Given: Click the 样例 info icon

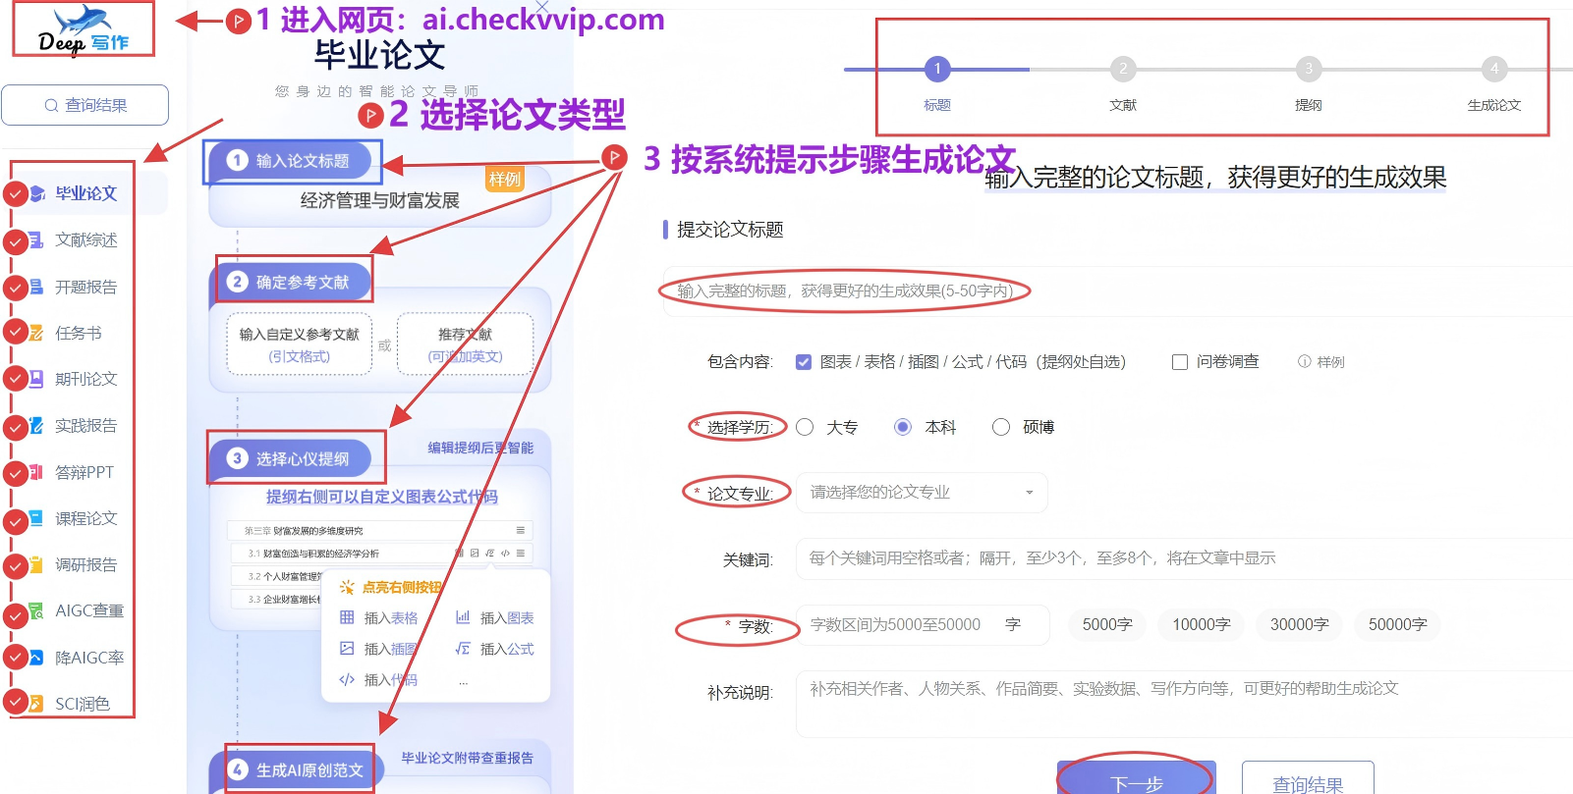Looking at the screenshot, I should (1305, 362).
